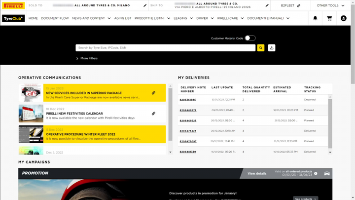This screenshot has height=200, width=355.
Task: Expand the More Filters section
Action: click(x=87, y=58)
